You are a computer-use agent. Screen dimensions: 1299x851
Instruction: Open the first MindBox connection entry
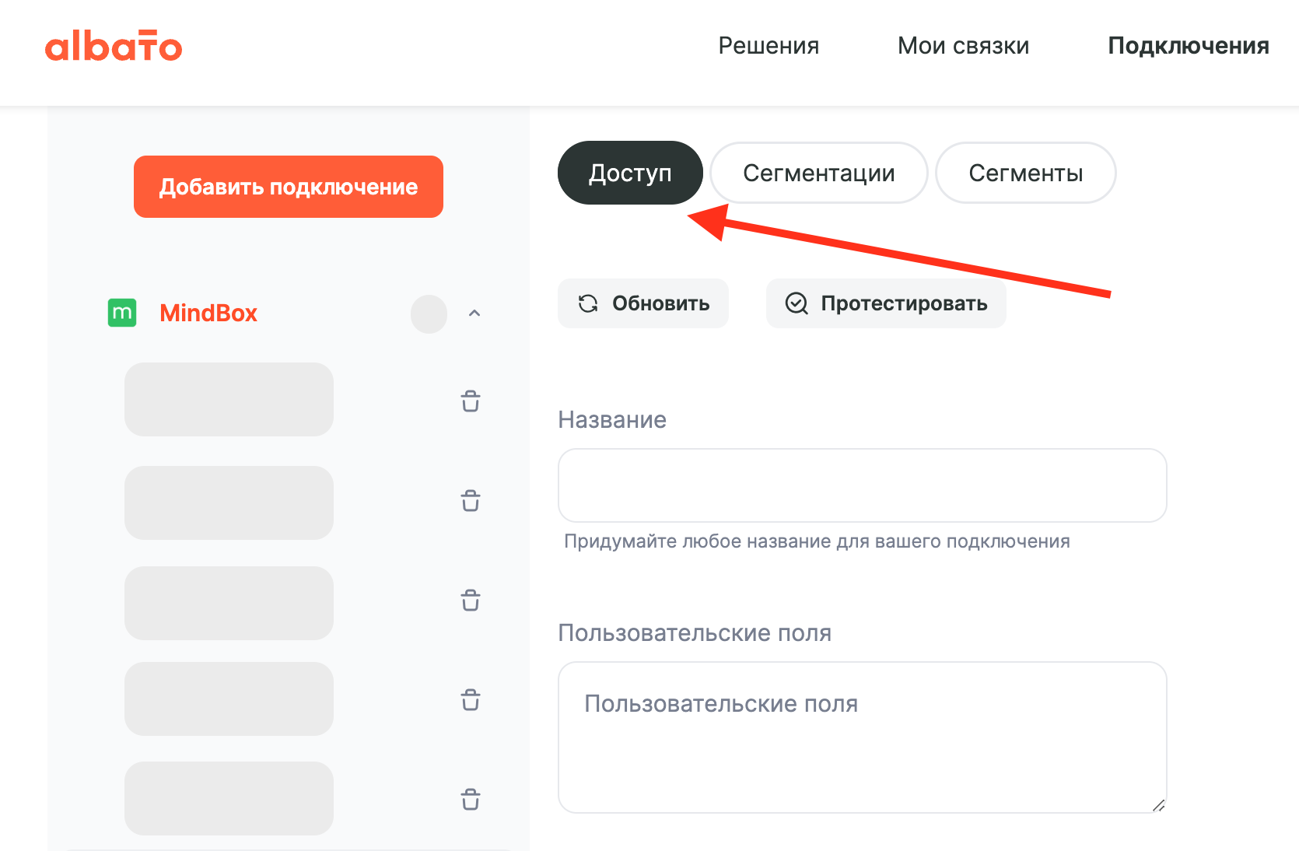(x=229, y=399)
